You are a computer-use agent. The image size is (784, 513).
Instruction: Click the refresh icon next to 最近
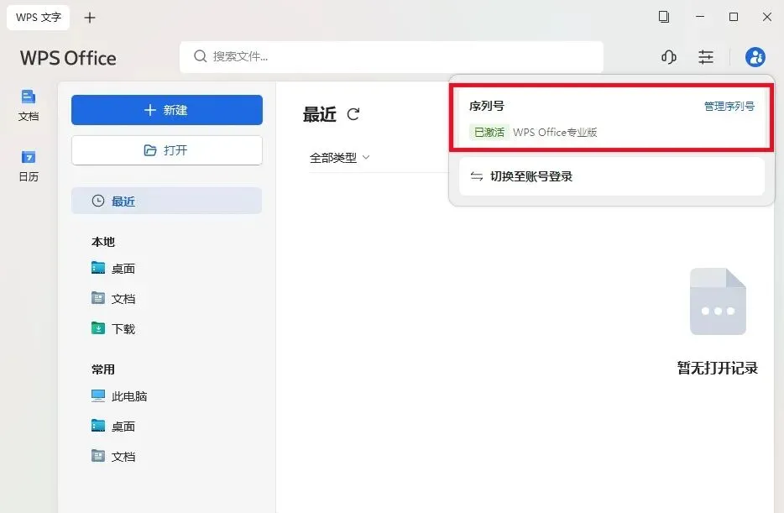point(353,114)
